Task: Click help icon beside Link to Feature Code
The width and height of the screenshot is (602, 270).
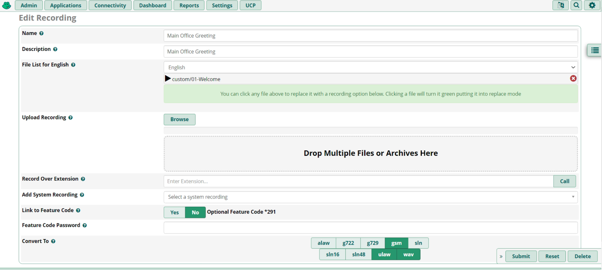Action: [78, 211]
